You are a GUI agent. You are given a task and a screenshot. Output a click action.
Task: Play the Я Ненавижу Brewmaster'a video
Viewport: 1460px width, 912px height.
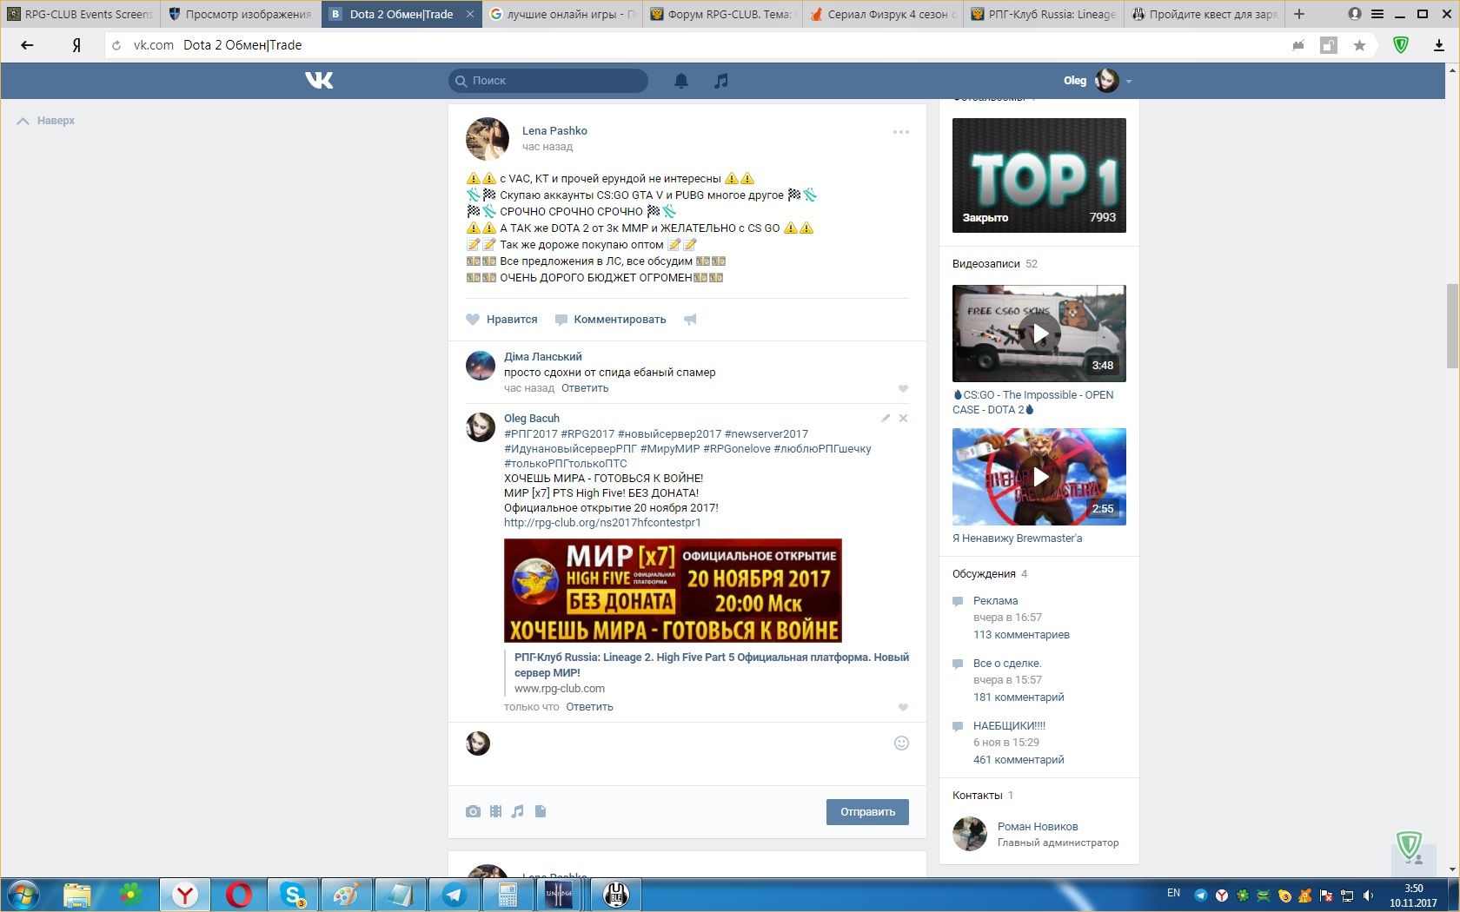[x=1039, y=477]
